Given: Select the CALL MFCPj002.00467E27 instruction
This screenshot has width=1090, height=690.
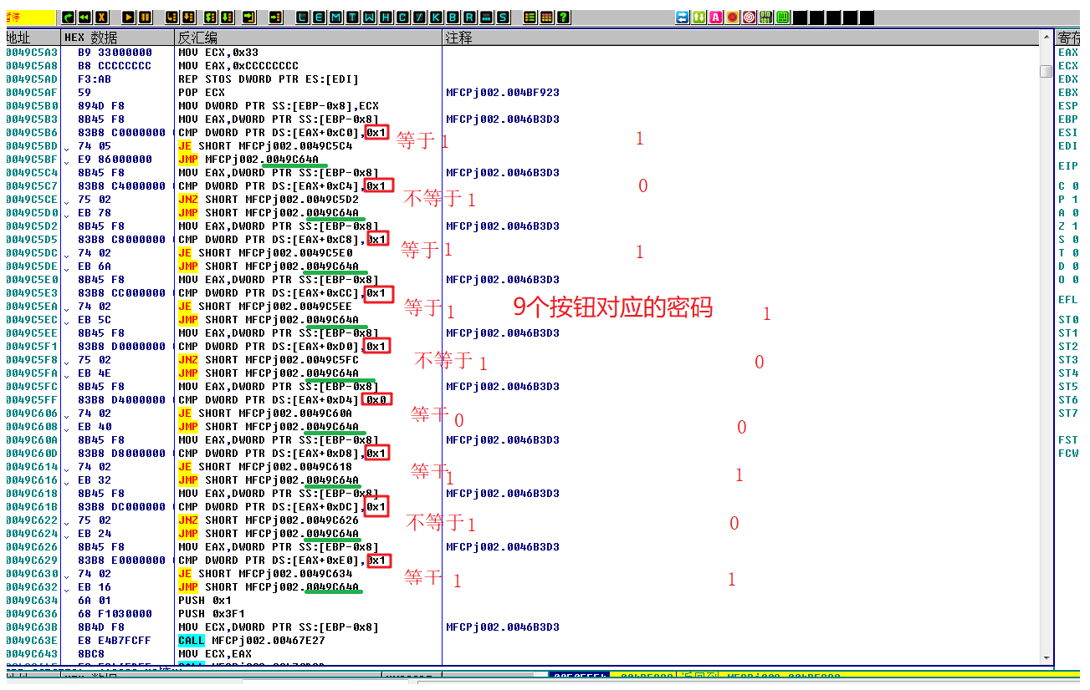Looking at the screenshot, I should 252,640.
